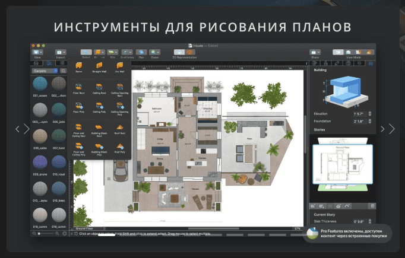This screenshot has height=258, width=405.
Task: Toggle second 2D Representation style
Action: click(190, 52)
